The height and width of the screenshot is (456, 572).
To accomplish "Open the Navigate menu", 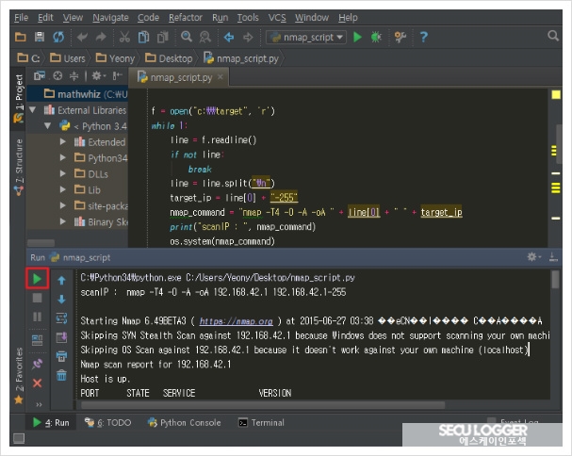I will click(x=110, y=18).
